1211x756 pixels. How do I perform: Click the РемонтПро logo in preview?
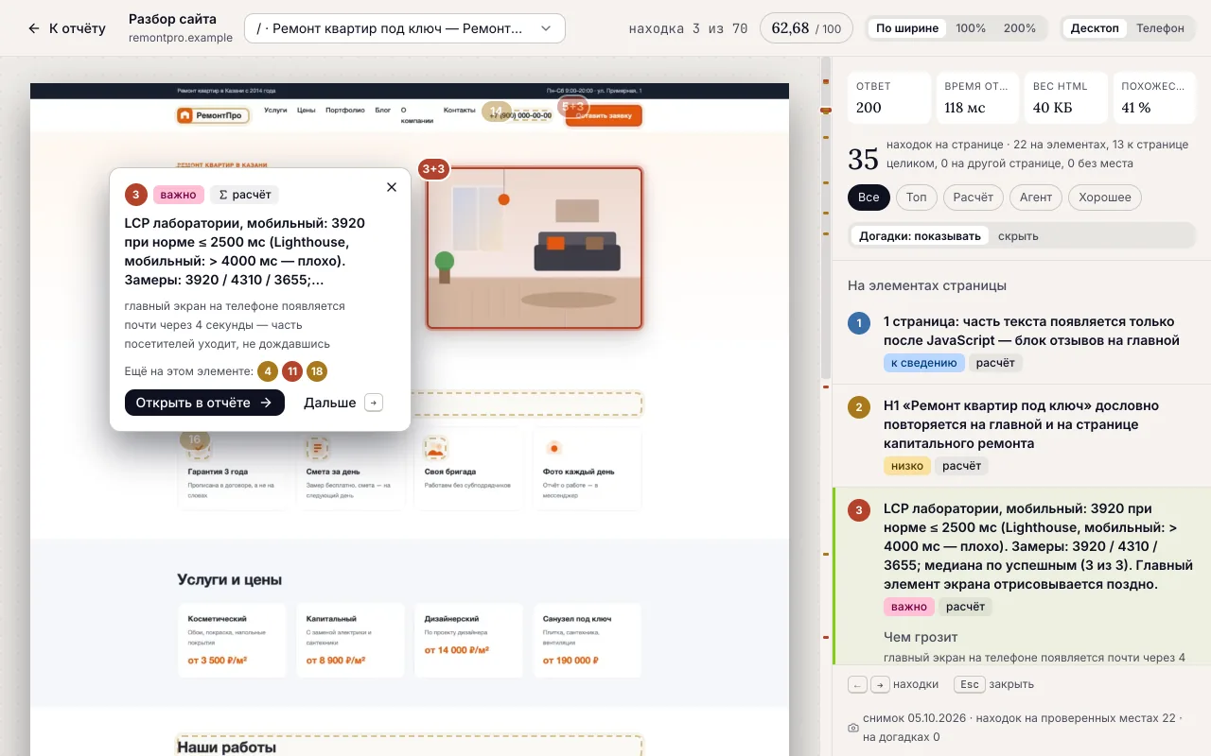(213, 115)
